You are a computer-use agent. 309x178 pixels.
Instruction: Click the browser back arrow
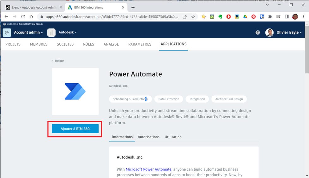coord(6,16)
